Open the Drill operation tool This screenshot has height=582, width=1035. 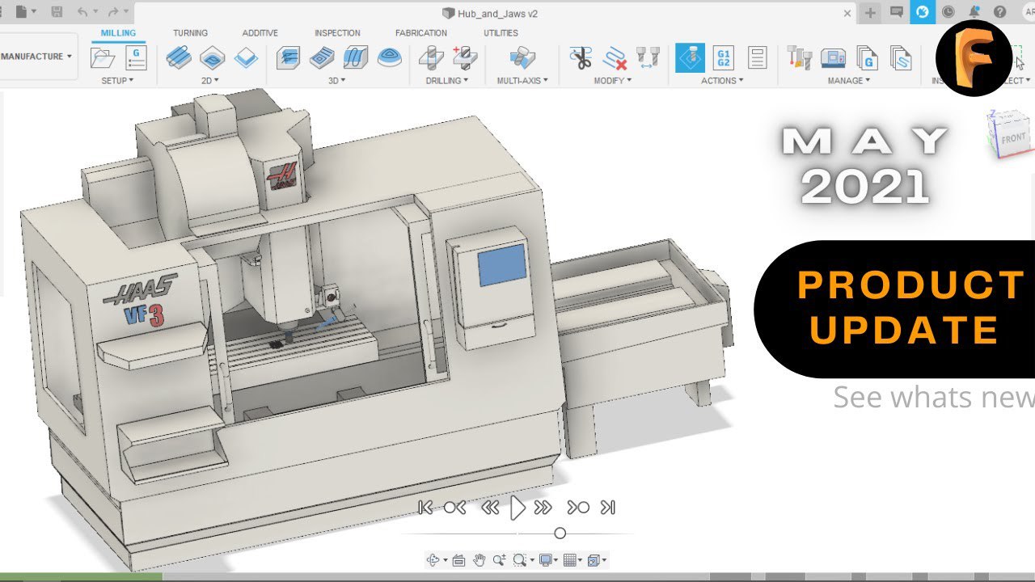[431, 58]
